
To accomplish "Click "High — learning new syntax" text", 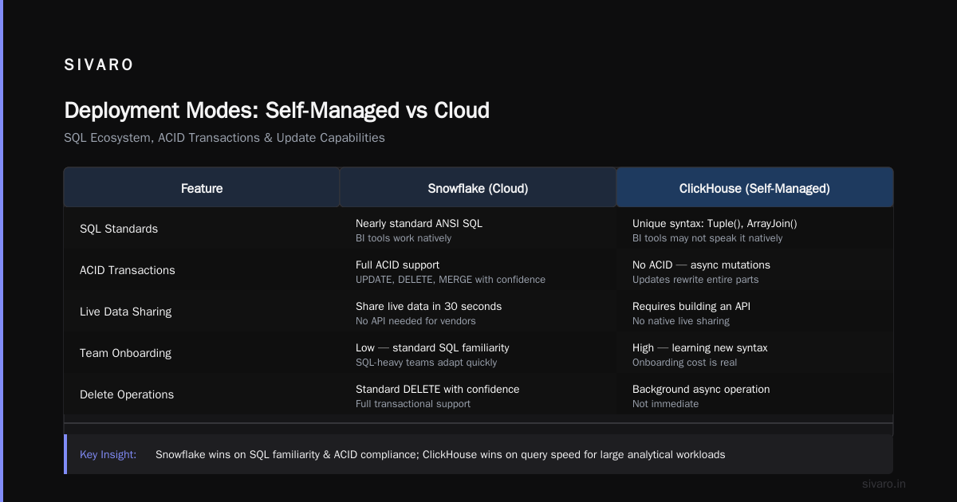I will point(700,347).
